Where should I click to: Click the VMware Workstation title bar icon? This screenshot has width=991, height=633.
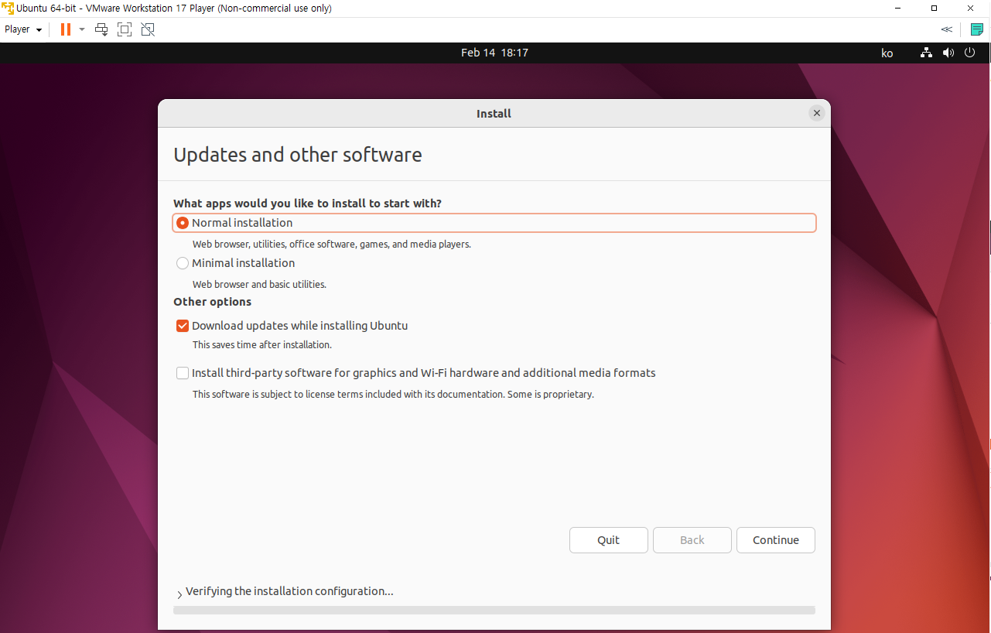click(8, 9)
